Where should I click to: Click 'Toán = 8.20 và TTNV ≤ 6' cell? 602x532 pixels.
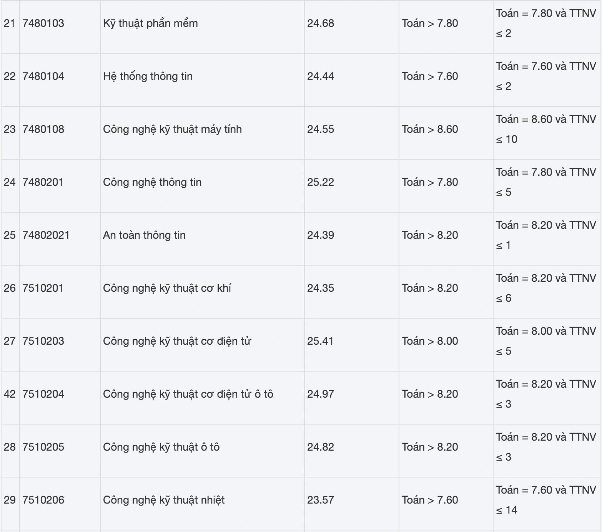click(546, 288)
